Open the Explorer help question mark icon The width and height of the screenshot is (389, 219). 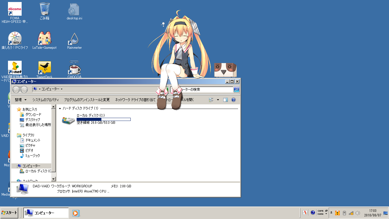(234, 100)
